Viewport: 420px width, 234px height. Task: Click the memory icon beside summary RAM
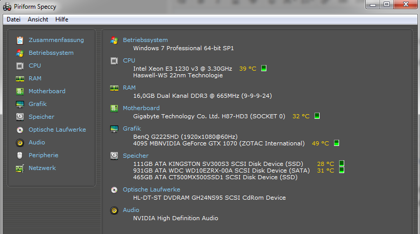(x=114, y=88)
